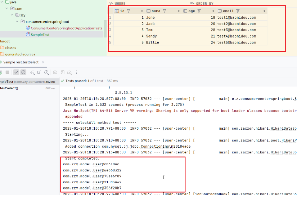Viewport: 297px width, 197px height.
Task: Select the test5@baomidou.com email cell
Action: coord(242,42)
